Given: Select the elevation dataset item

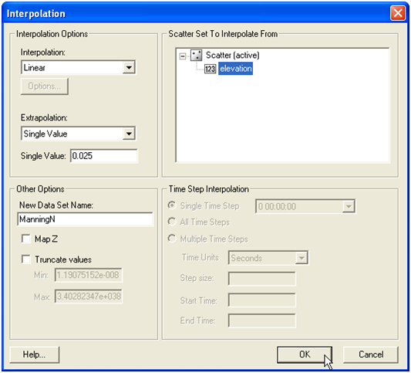Looking at the screenshot, I should point(236,69).
